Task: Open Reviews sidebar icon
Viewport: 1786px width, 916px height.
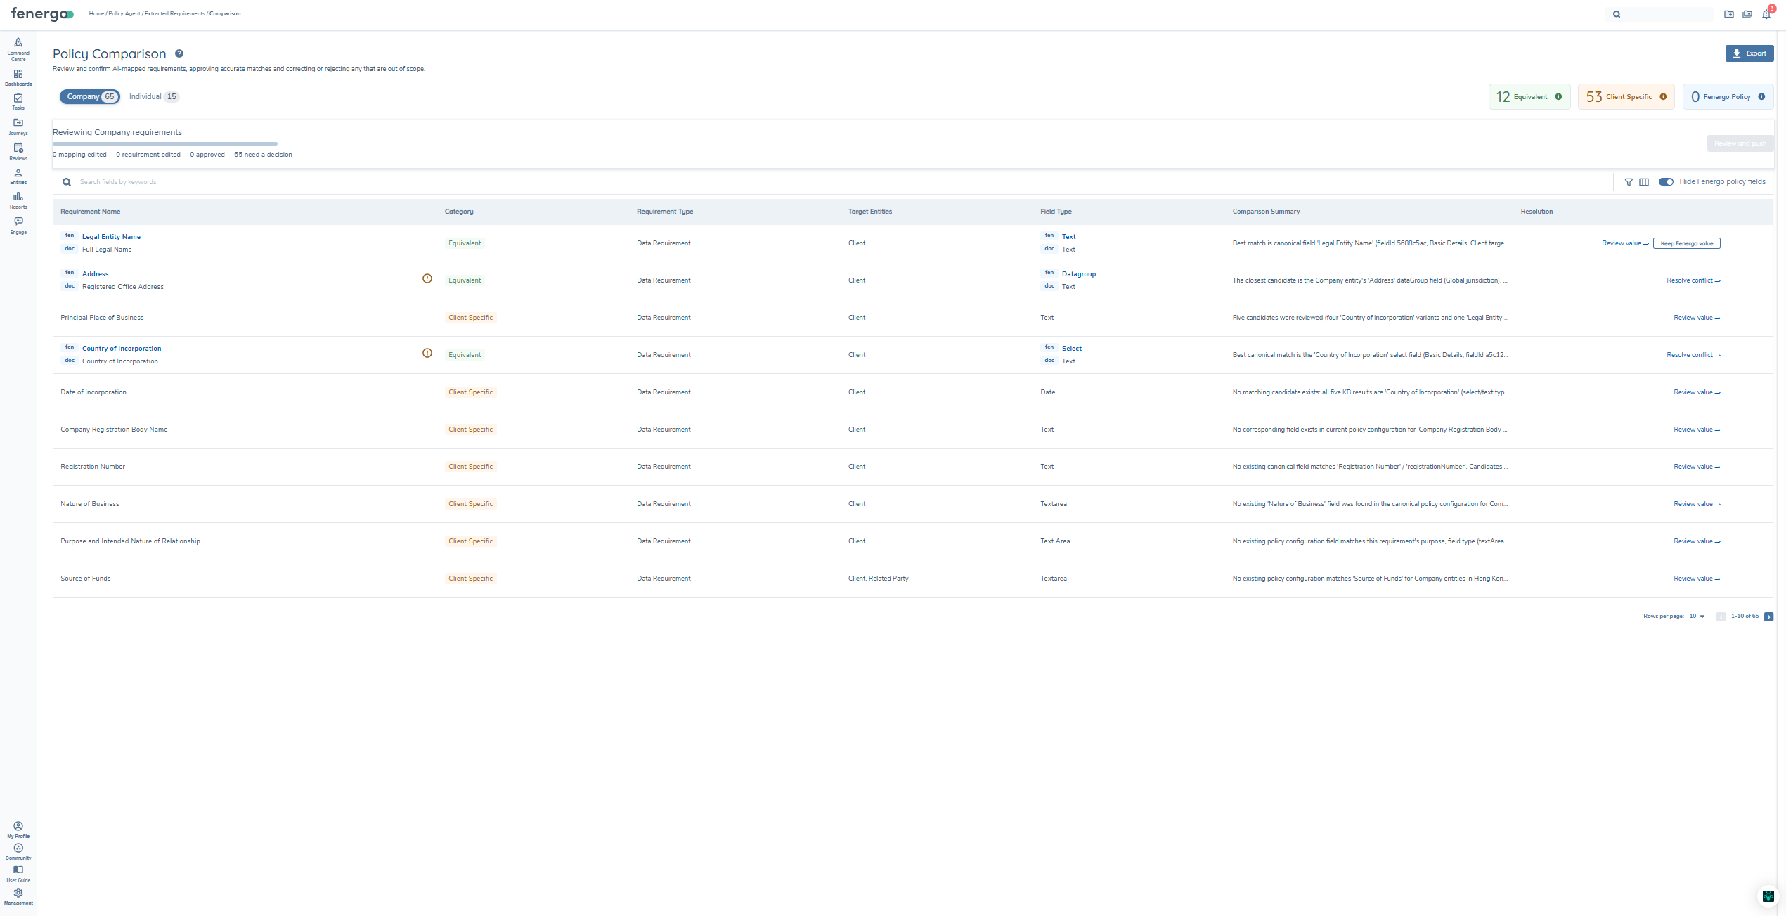Action: [x=18, y=151]
